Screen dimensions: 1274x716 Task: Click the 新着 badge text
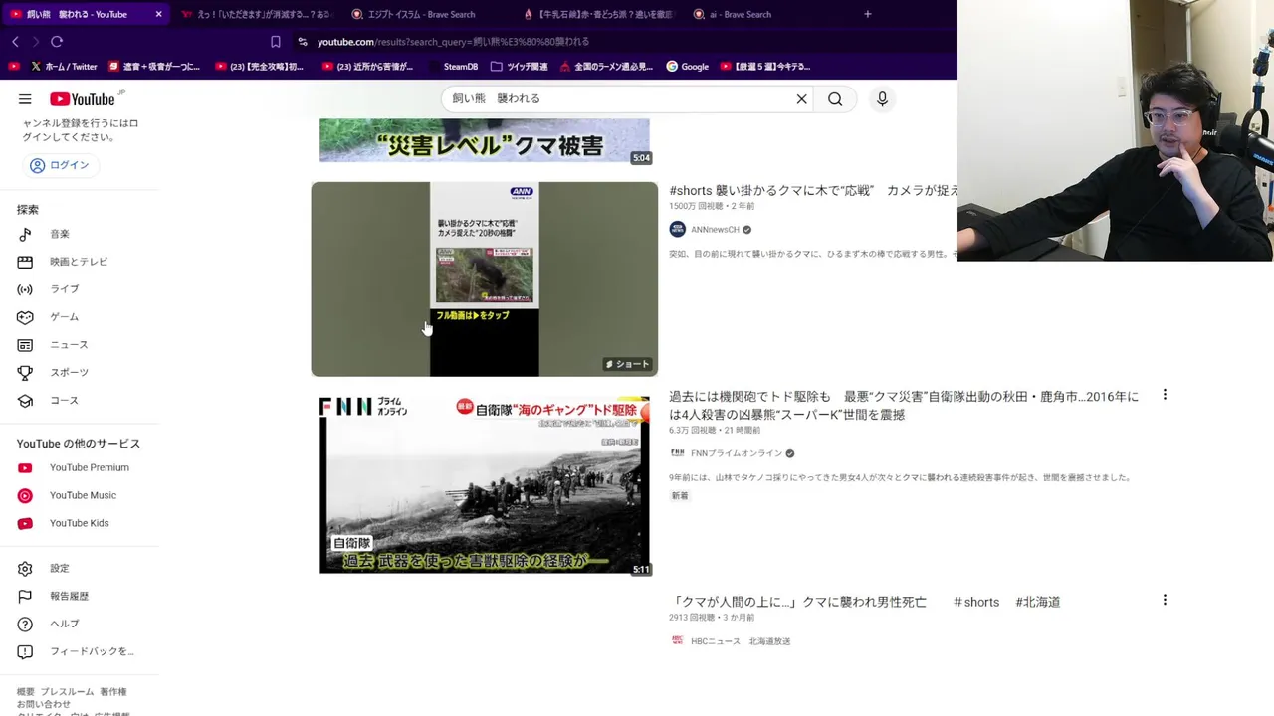680,496
